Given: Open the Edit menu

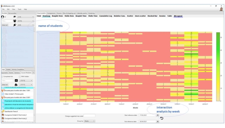Looking at the screenshot, I should (8, 9).
